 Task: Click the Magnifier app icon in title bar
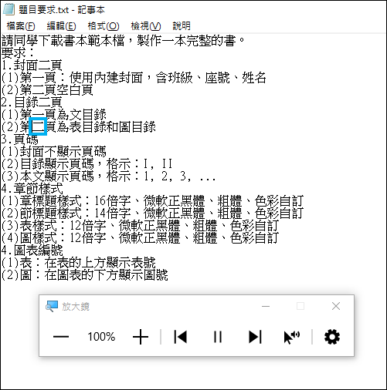[52, 306]
